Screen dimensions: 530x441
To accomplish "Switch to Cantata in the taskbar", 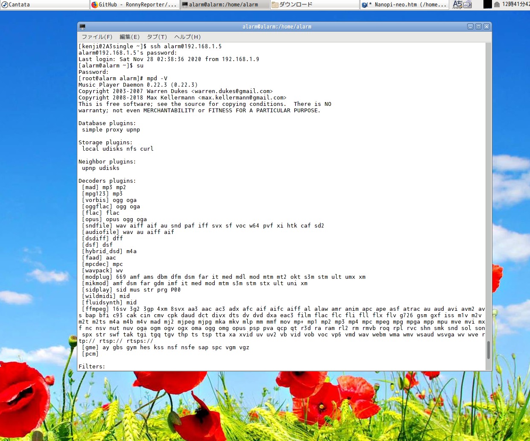I will (45, 5).
